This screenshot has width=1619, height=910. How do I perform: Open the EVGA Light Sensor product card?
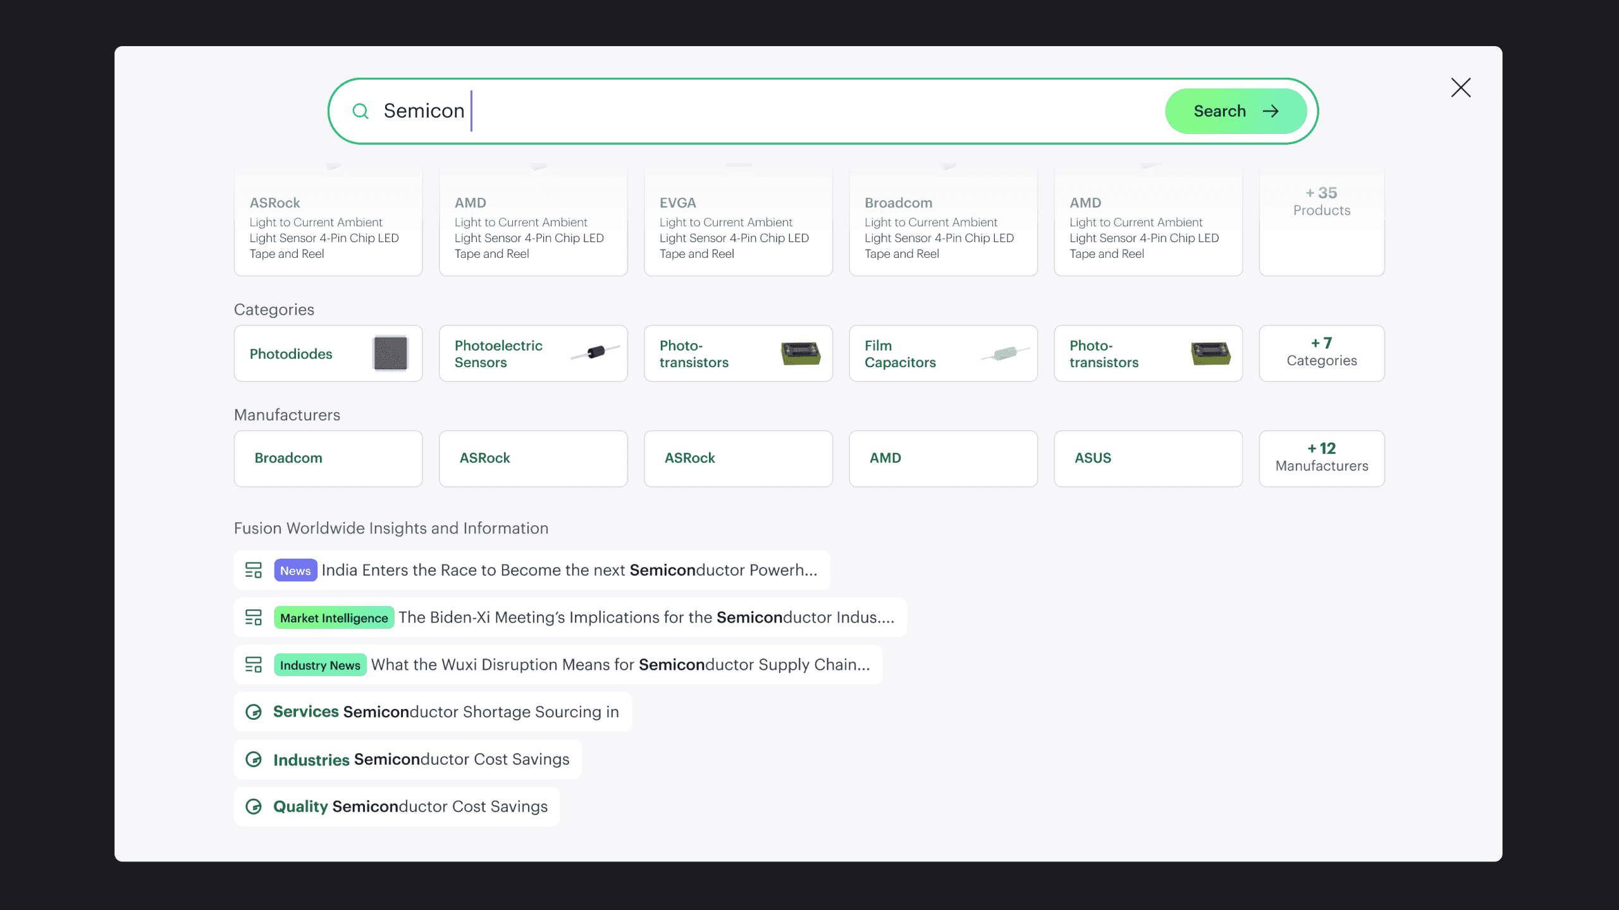tap(737, 227)
